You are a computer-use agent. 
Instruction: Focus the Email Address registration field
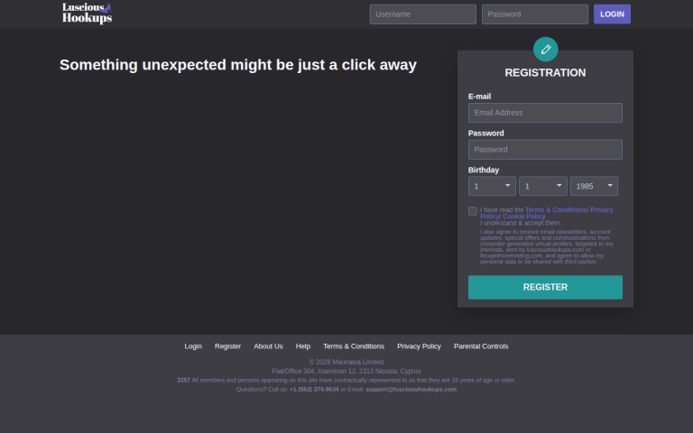tap(545, 113)
